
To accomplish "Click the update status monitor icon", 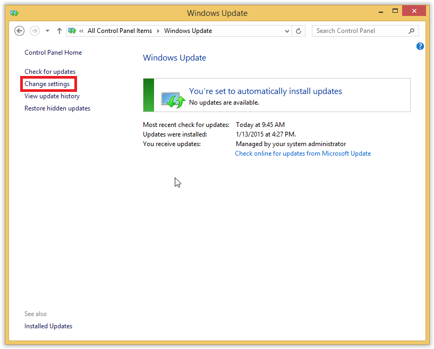I will tap(173, 100).
